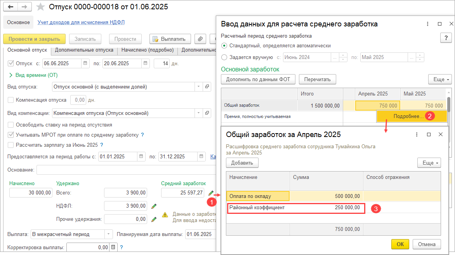Open the partly hidden Дополнительно tab
This screenshot has height=255, width=455.
[x=197, y=50]
